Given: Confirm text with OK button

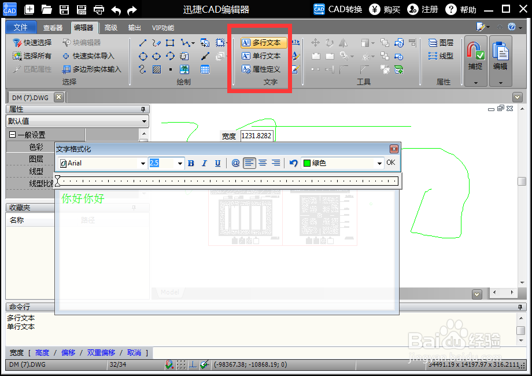Looking at the screenshot, I should pos(391,163).
